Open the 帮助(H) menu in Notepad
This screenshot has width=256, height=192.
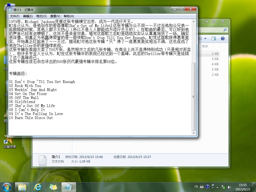coord(69,16)
